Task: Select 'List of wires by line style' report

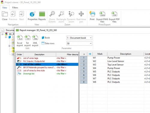Action: pyautogui.click(x=34, y=71)
